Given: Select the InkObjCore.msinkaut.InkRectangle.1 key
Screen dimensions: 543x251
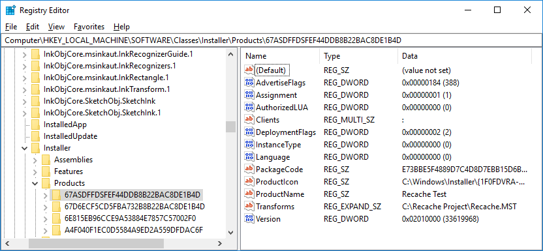Looking at the screenshot, I should click(x=106, y=78).
